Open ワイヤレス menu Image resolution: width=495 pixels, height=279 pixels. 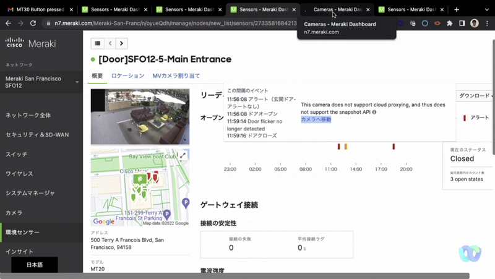pyautogui.click(x=19, y=174)
